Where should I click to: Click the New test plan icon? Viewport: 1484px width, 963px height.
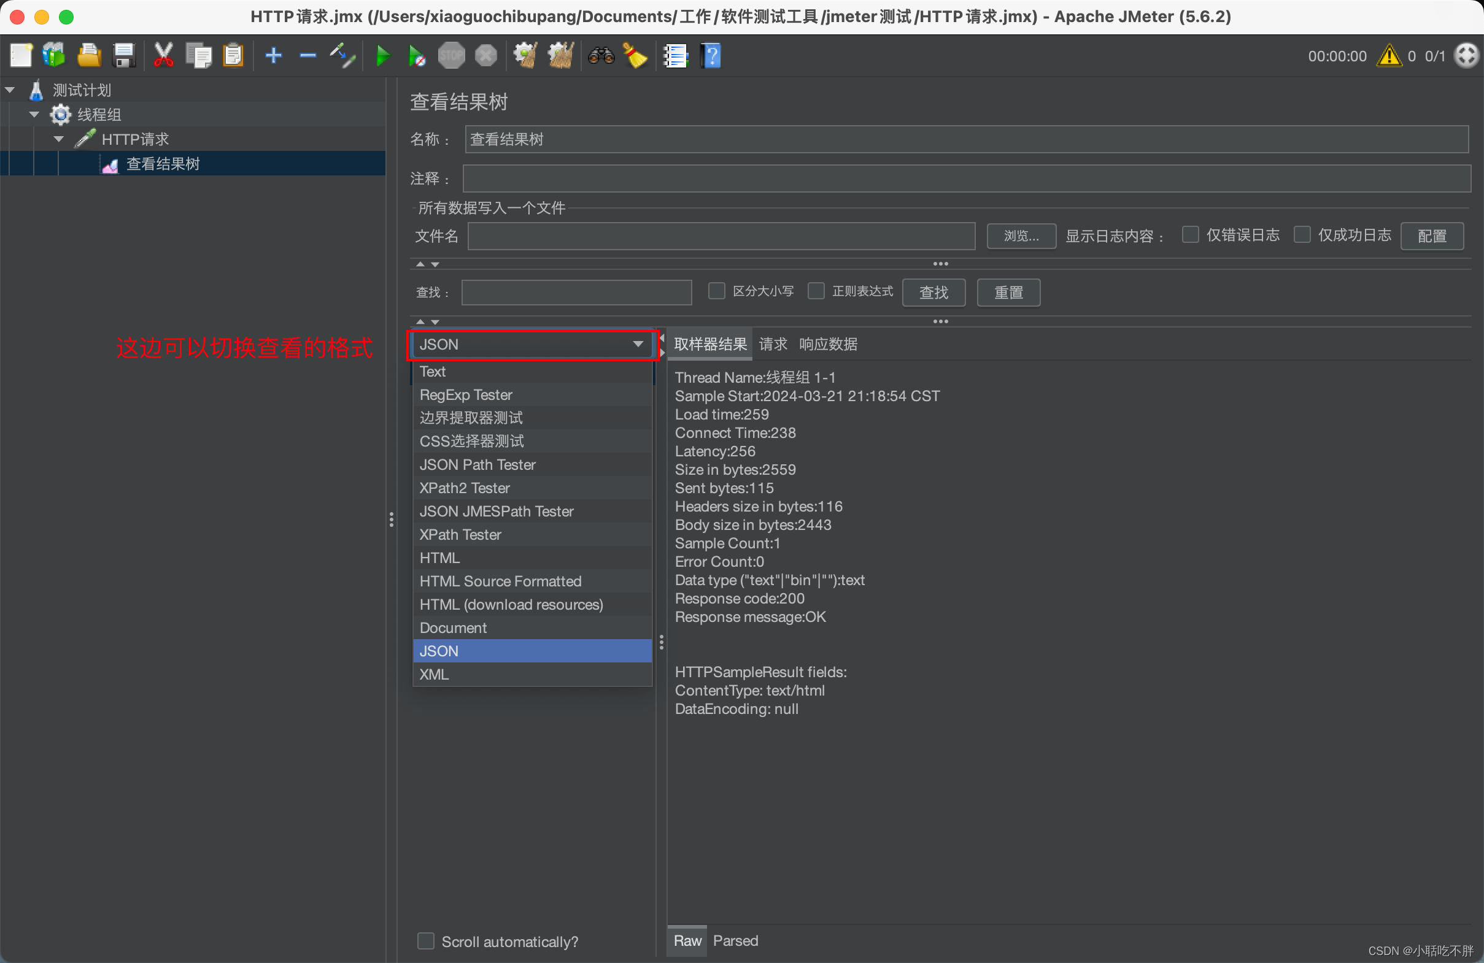coord(21,56)
